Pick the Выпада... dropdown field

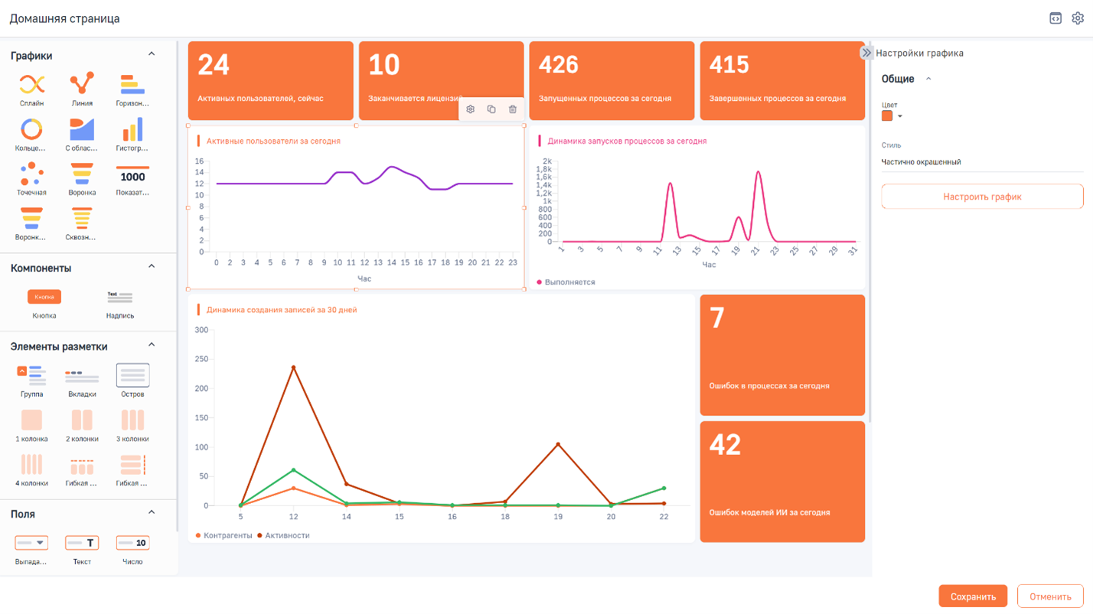(31, 550)
